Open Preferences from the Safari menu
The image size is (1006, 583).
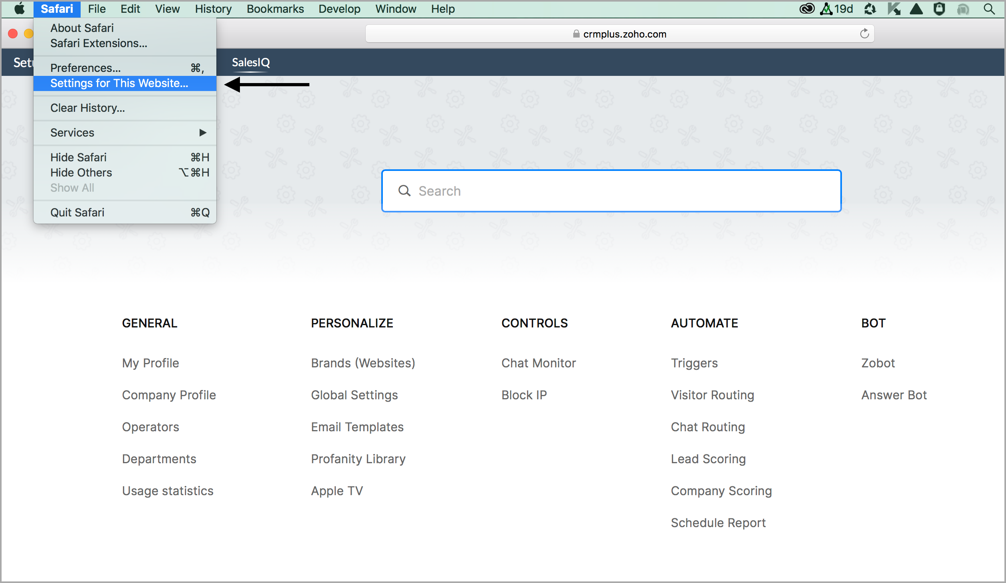pos(85,68)
